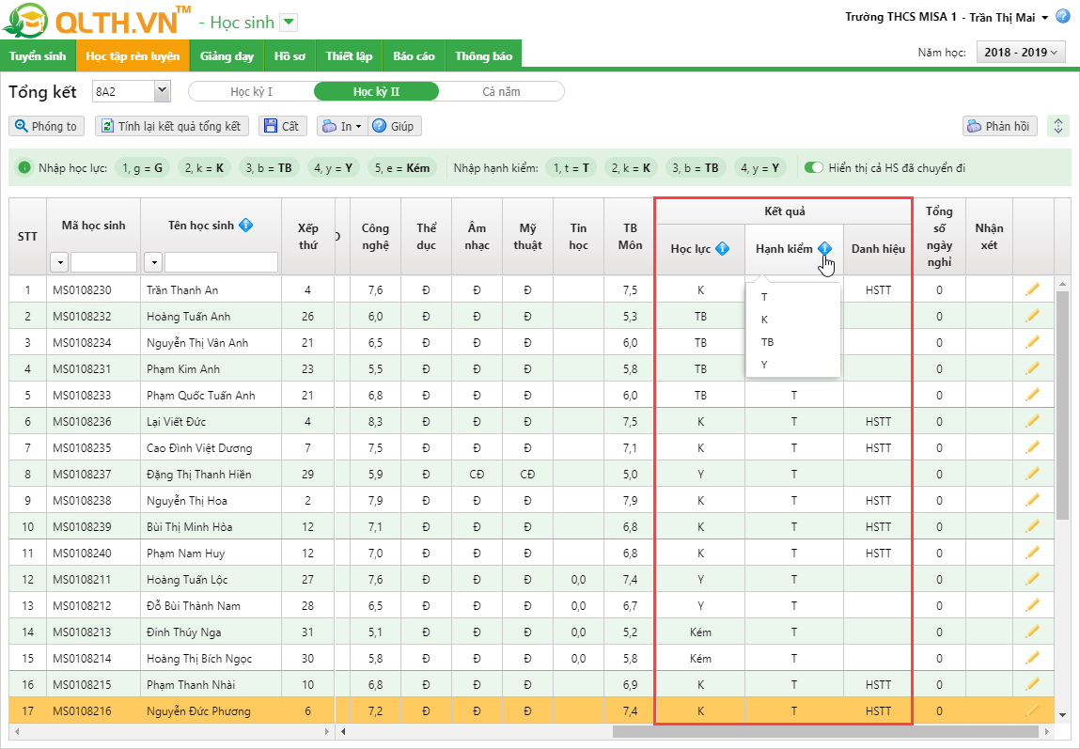Open user menu Trần Thị Mai arrow

click(1045, 18)
